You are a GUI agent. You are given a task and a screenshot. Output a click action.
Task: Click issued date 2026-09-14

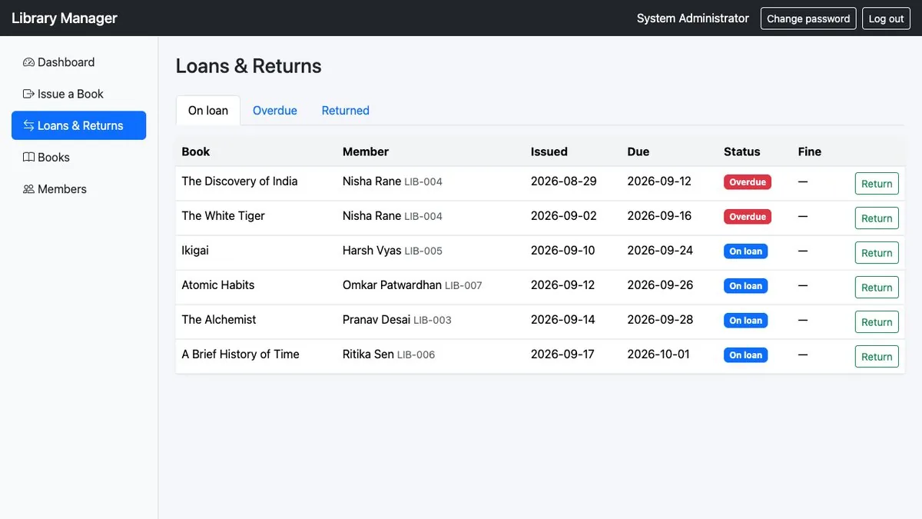pyautogui.click(x=563, y=320)
